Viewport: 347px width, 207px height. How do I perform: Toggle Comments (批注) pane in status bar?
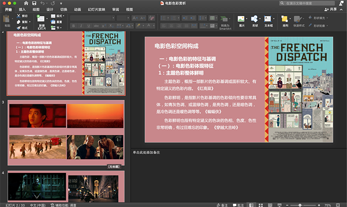click(x=237, y=205)
